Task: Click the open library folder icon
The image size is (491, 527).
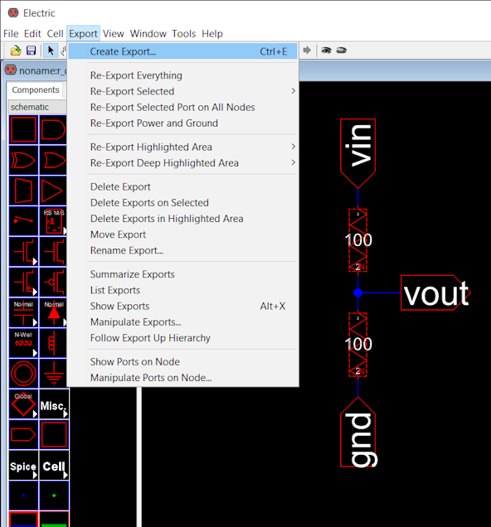Action: coord(16,51)
